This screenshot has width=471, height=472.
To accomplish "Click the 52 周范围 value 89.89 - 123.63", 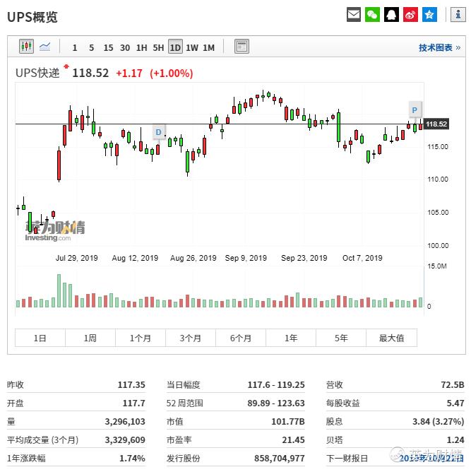I will click(276, 403).
